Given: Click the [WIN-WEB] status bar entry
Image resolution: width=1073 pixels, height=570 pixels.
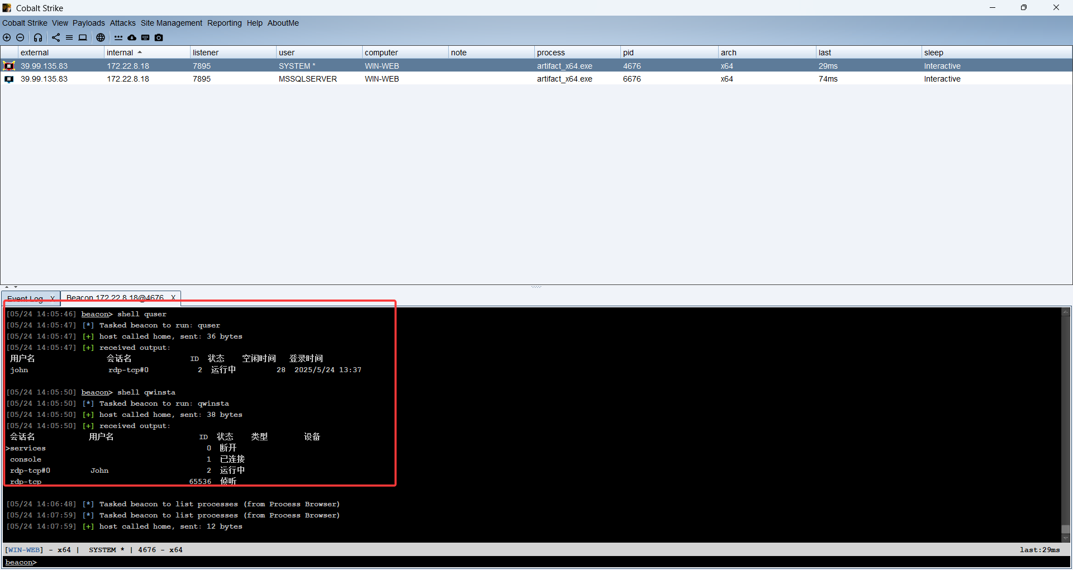Looking at the screenshot, I should coord(24,550).
